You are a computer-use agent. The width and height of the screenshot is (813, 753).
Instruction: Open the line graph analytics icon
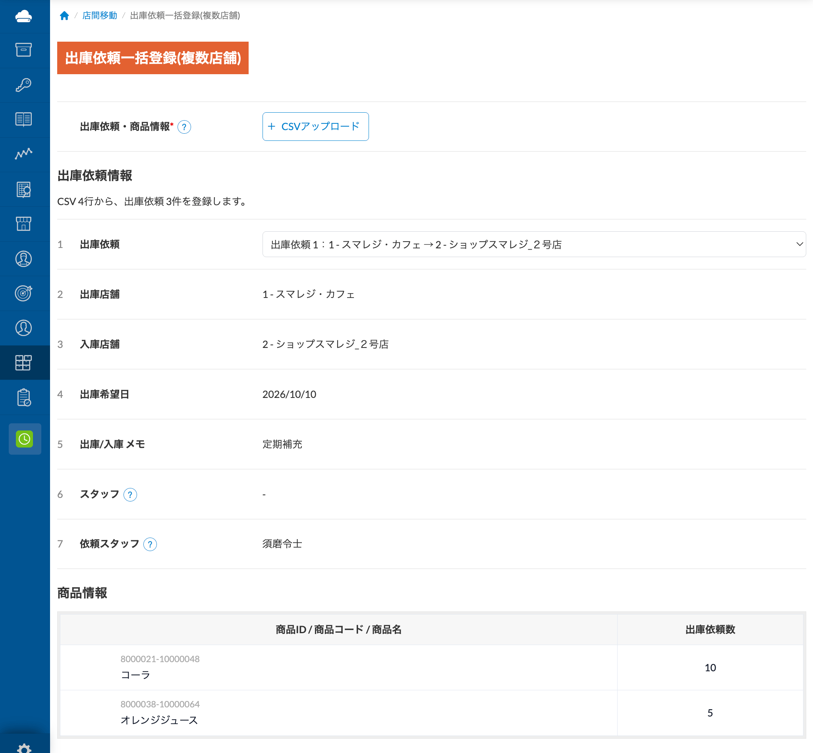pyautogui.click(x=24, y=154)
